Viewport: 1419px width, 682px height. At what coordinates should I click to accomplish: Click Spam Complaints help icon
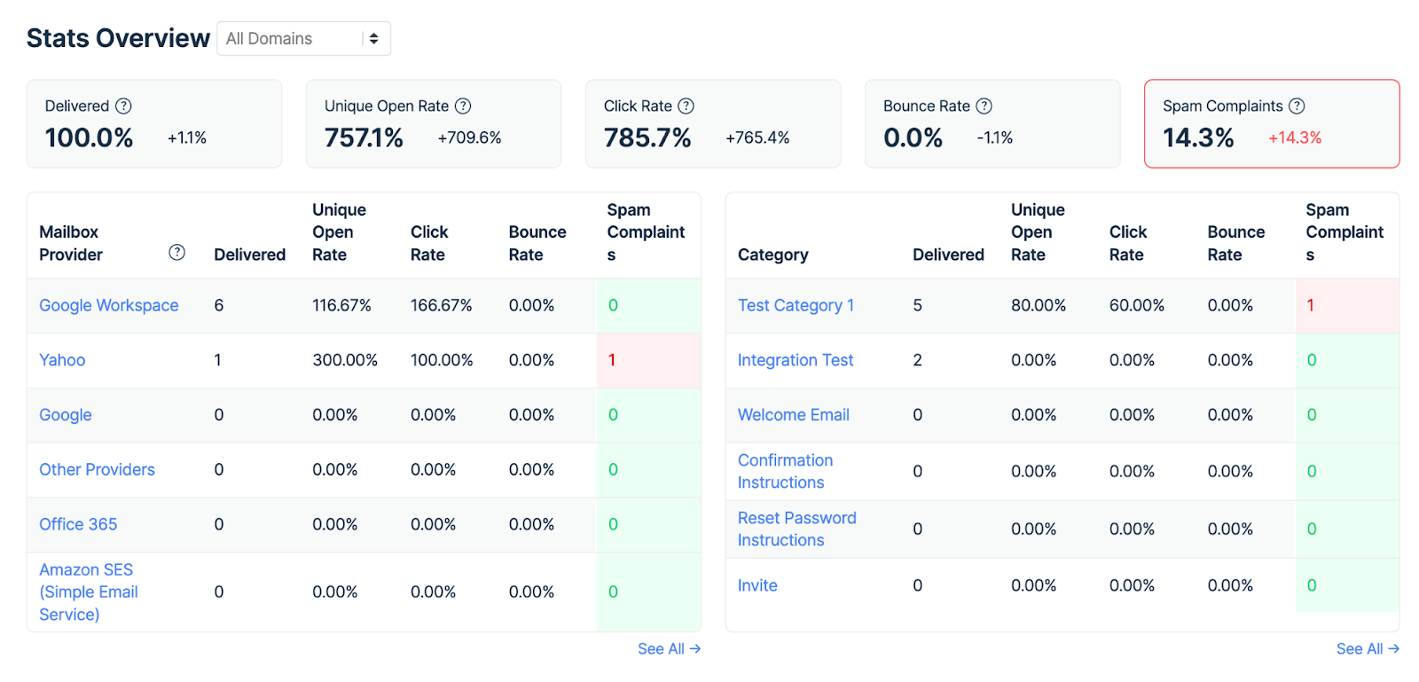tap(1297, 106)
